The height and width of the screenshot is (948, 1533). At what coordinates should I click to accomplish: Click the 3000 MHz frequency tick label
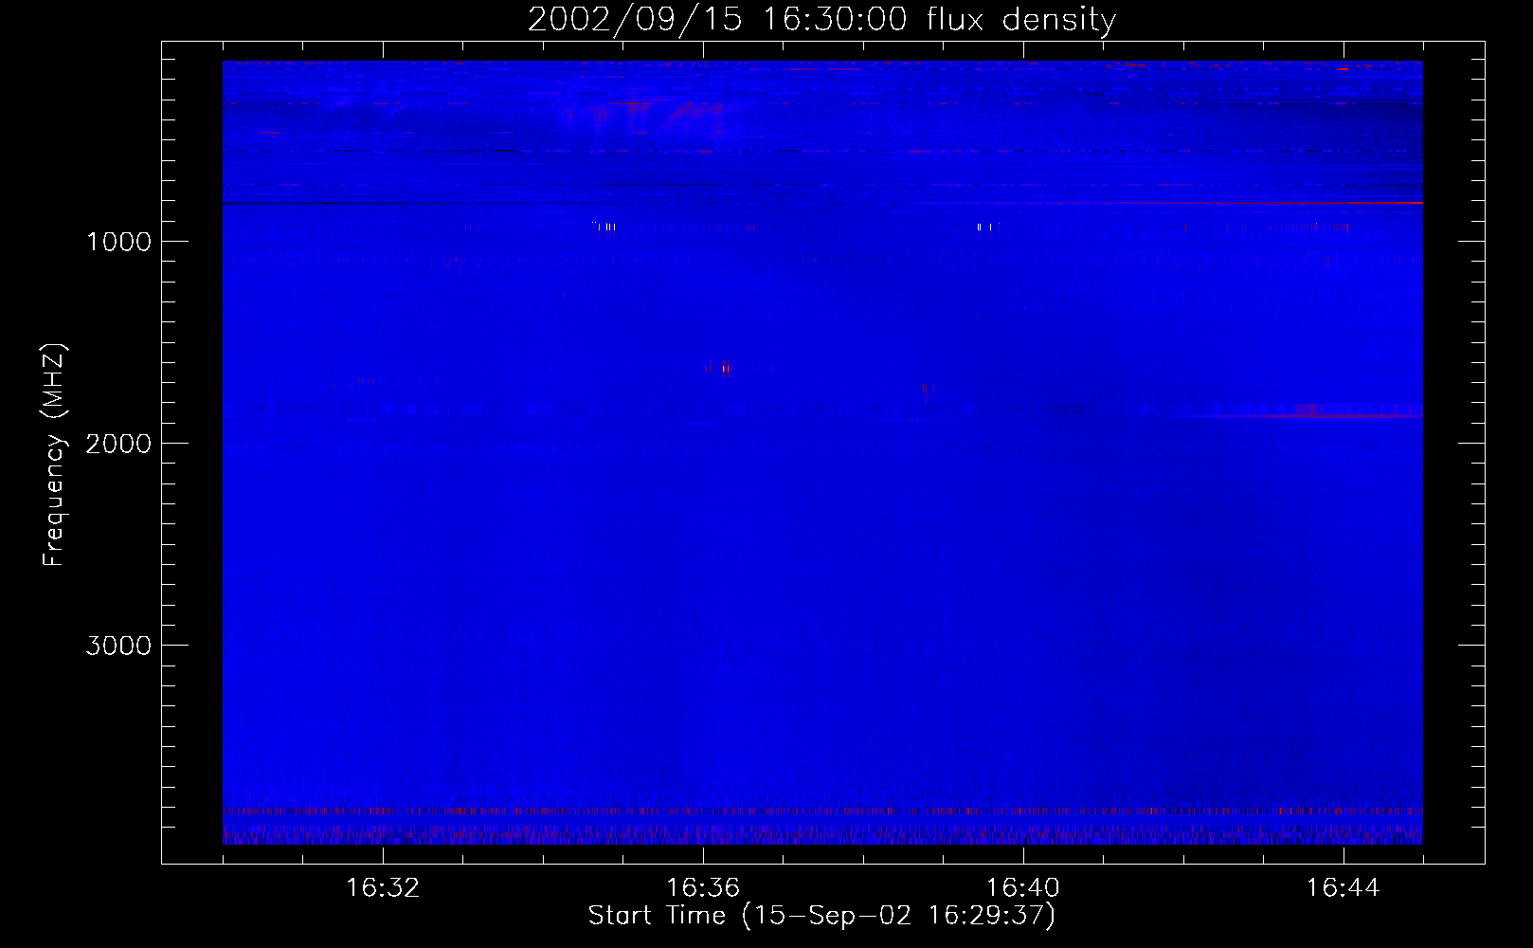pos(118,646)
